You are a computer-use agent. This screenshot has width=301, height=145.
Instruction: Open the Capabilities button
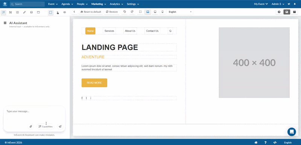click(46, 127)
